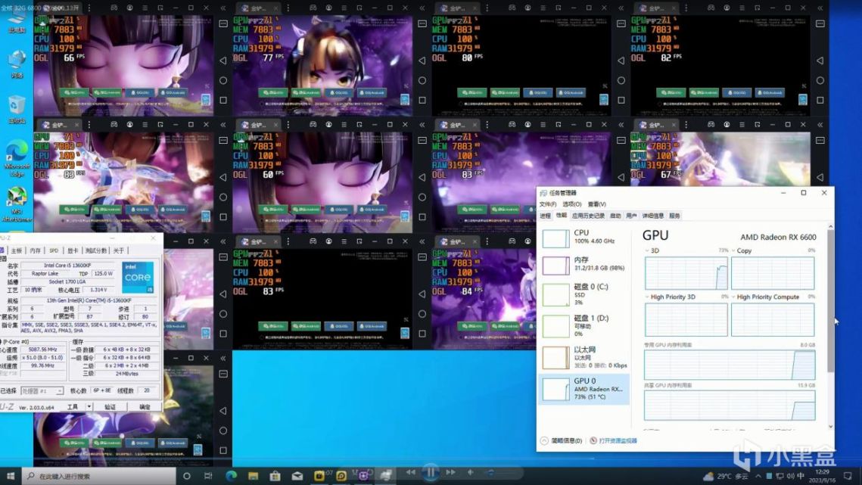
Task: Tap Android back triangle beside the 66 FPS emulator
Action: click(x=223, y=61)
